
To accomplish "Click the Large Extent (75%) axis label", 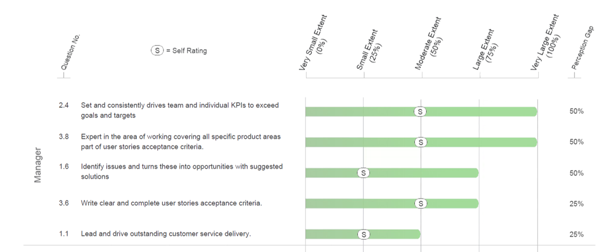I will (485, 50).
